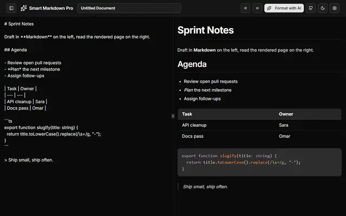
Task: Click the double right chevron button
Action: [x=257, y=8]
